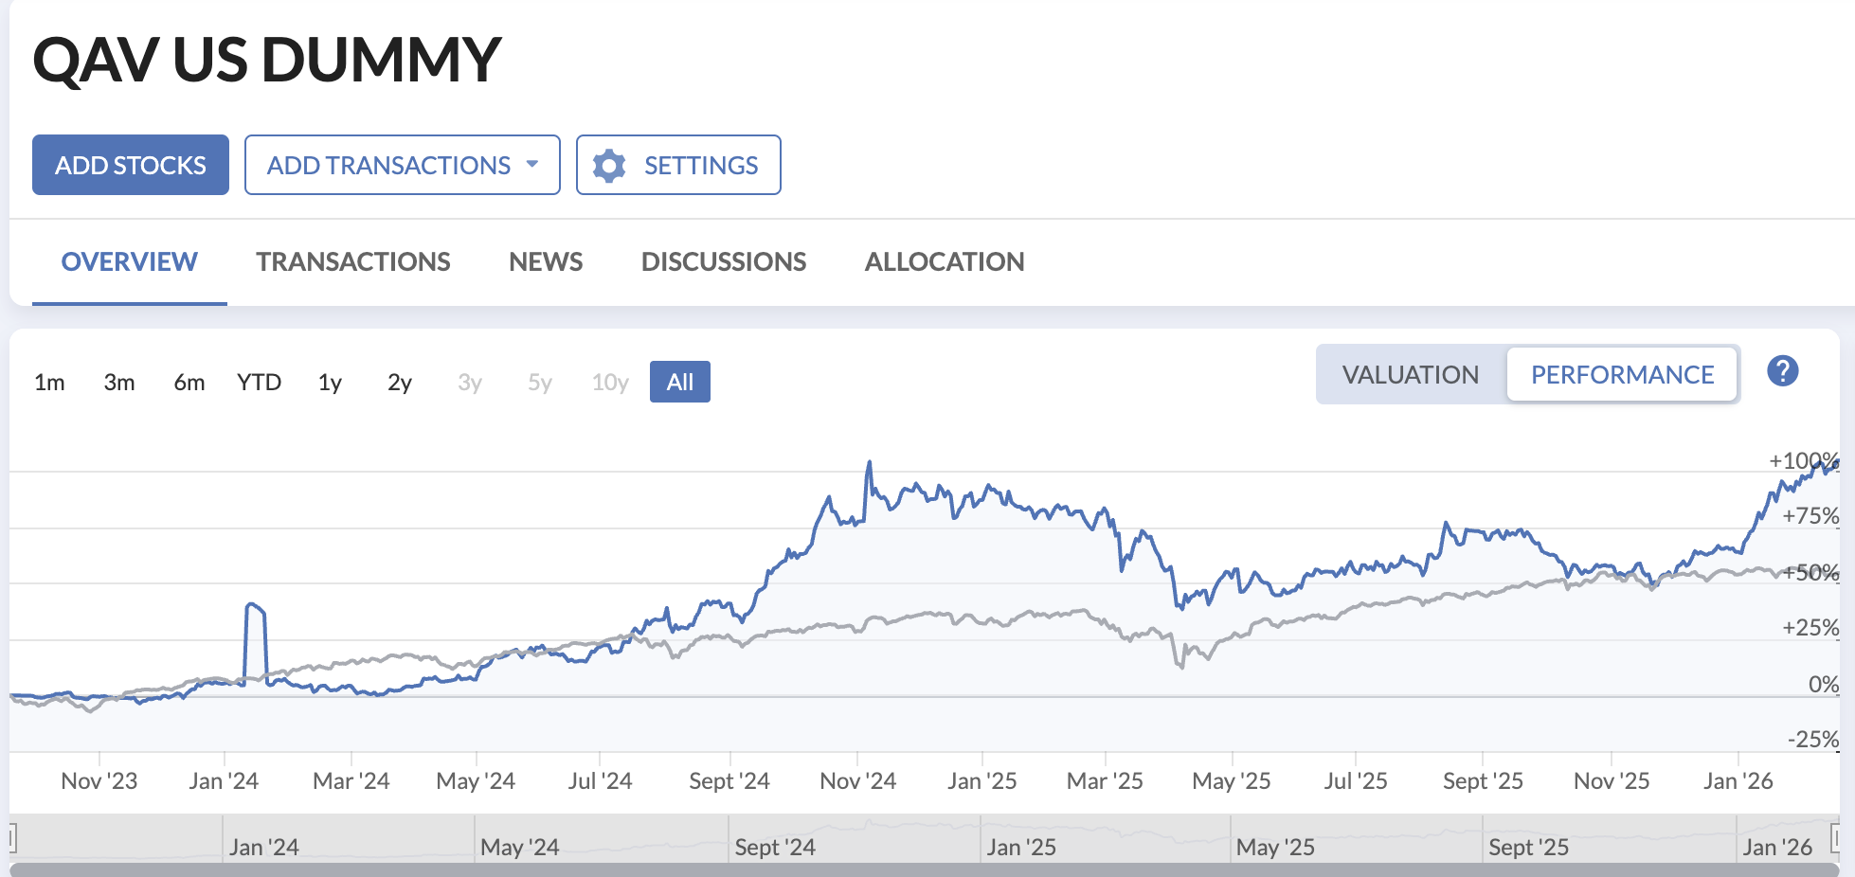
Task: Open the 1y time range option
Action: (x=329, y=382)
